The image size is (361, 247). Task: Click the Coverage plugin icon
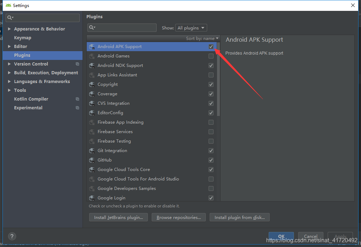point(92,94)
